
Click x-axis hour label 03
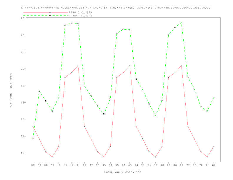[x=39, y=165]
